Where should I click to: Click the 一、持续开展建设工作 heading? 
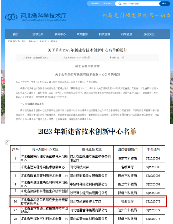[x=32, y=104]
